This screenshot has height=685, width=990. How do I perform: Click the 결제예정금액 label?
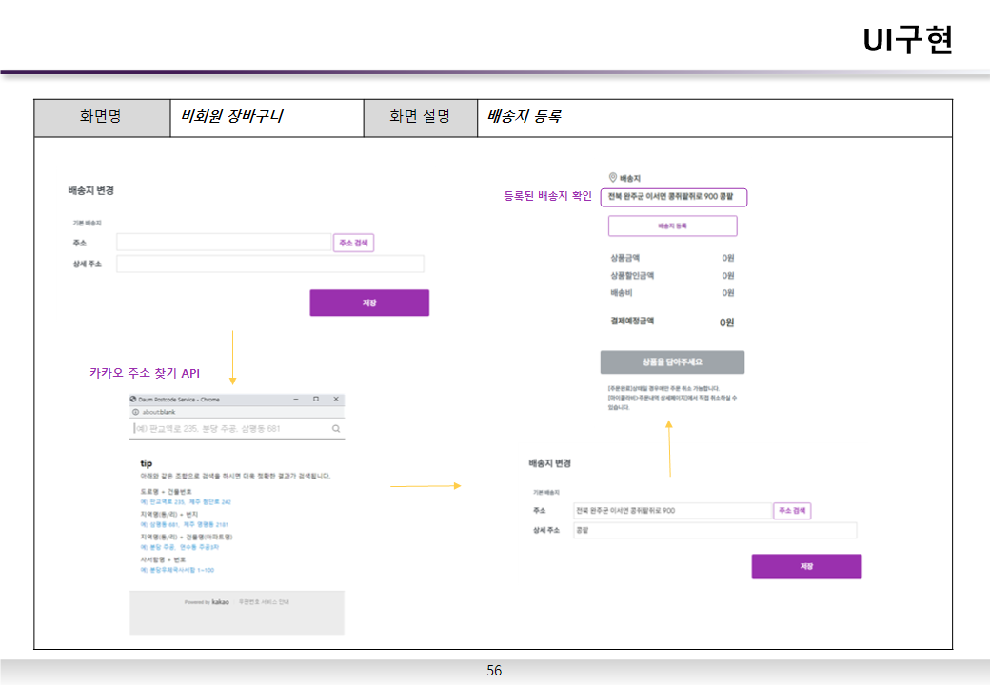(632, 321)
